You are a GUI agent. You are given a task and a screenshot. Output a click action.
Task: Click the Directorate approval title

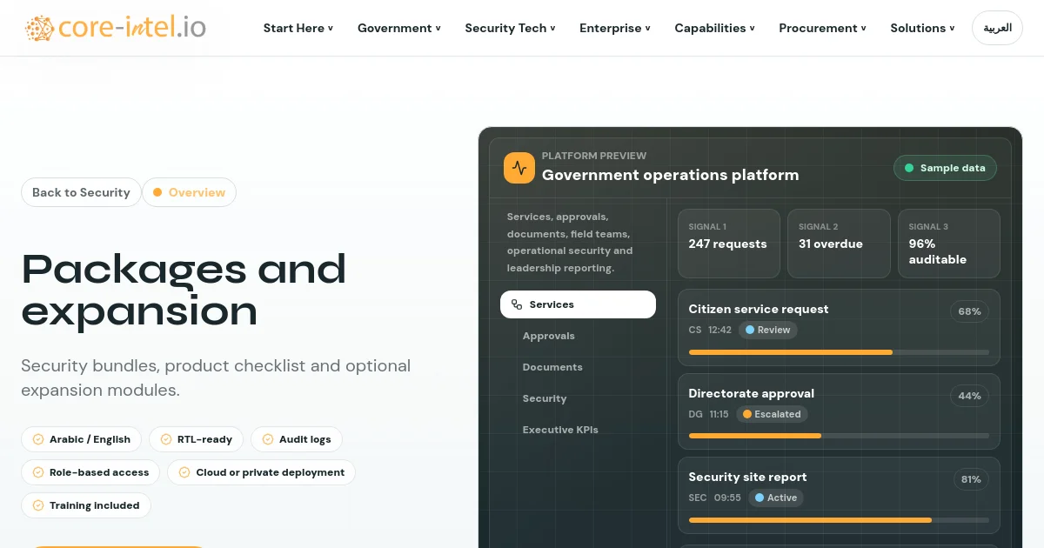click(752, 393)
